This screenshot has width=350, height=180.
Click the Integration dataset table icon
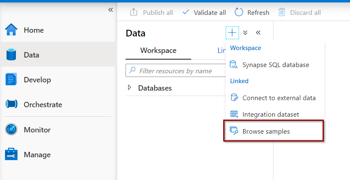pos(234,114)
